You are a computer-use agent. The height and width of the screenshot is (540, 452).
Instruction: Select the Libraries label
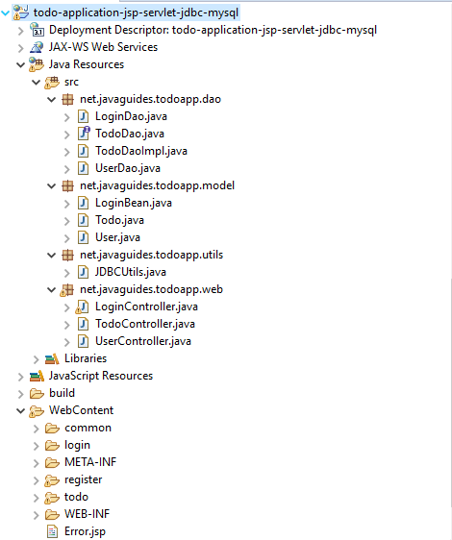tap(86, 358)
